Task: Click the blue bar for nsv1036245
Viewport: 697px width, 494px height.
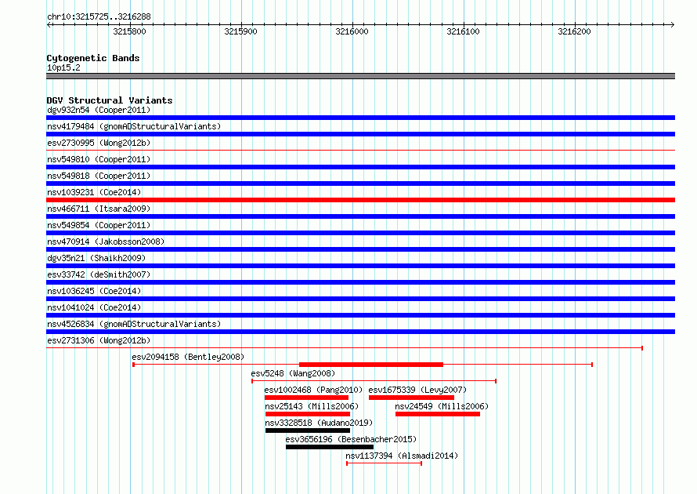Action: point(360,299)
